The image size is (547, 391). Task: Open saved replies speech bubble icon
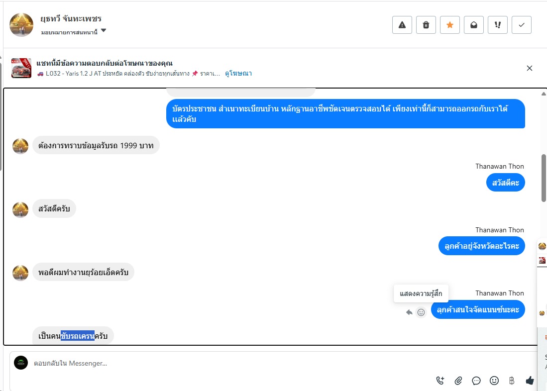point(476,381)
